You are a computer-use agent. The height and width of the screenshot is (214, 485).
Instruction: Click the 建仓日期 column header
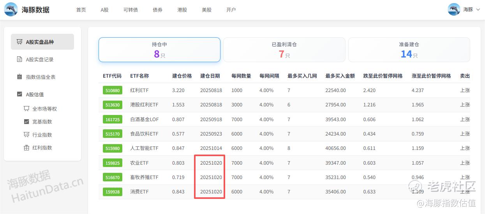[x=210, y=76]
